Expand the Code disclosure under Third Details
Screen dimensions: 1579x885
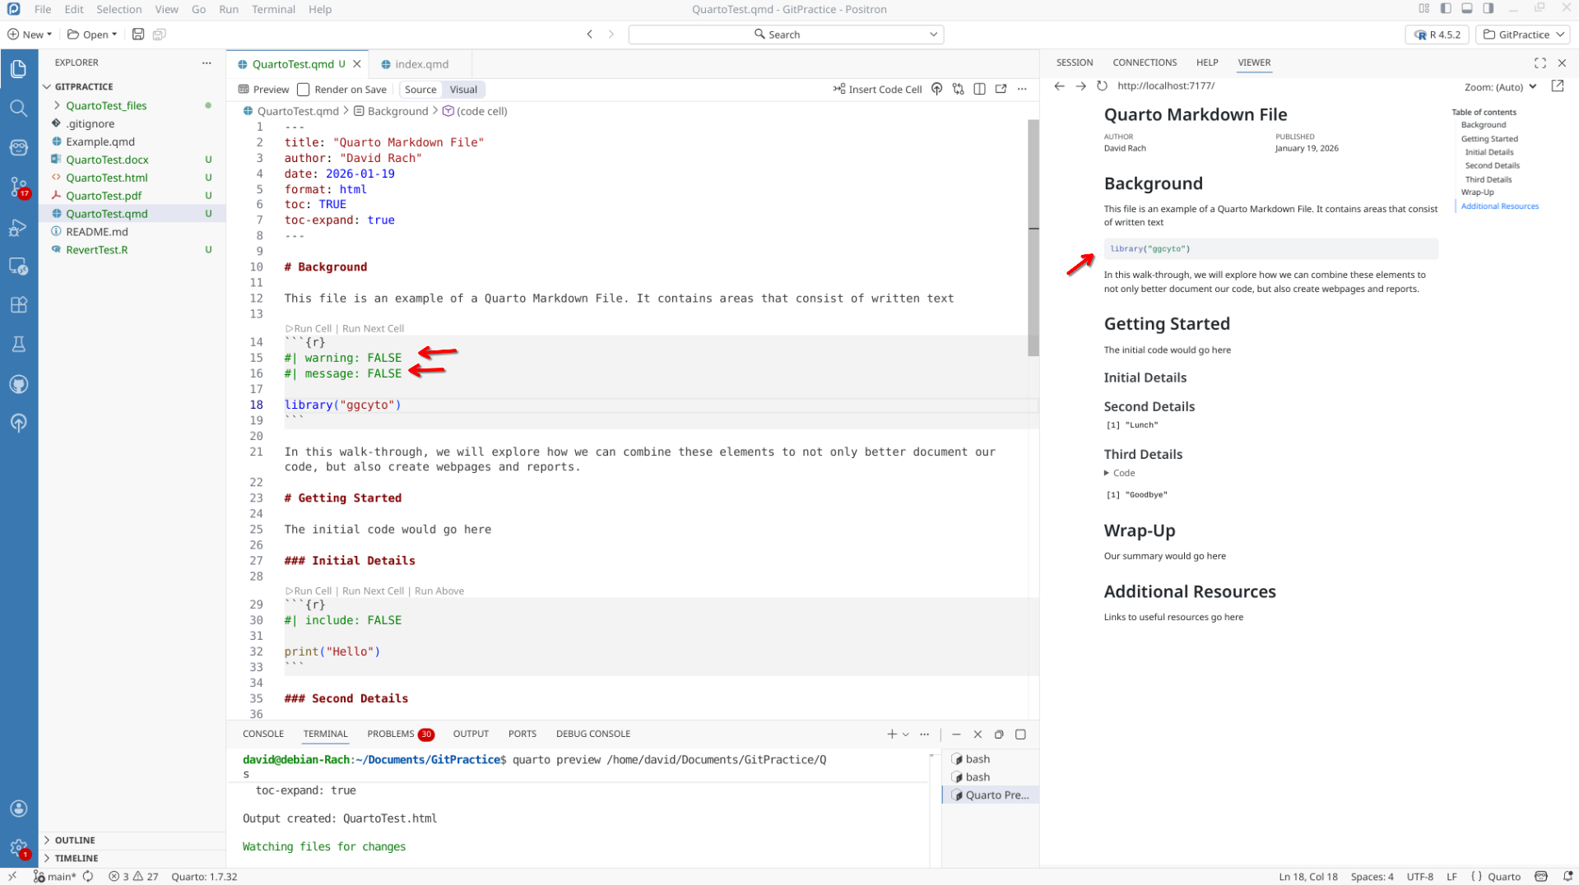click(1119, 473)
